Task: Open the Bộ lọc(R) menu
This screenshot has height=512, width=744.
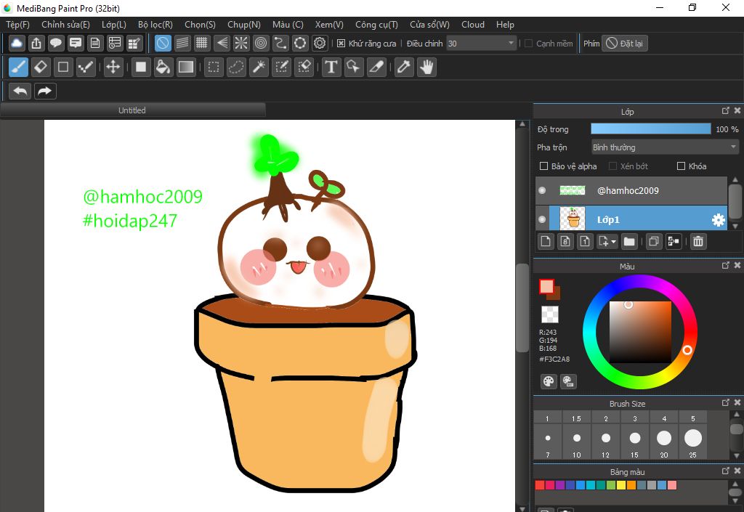Action: (155, 25)
